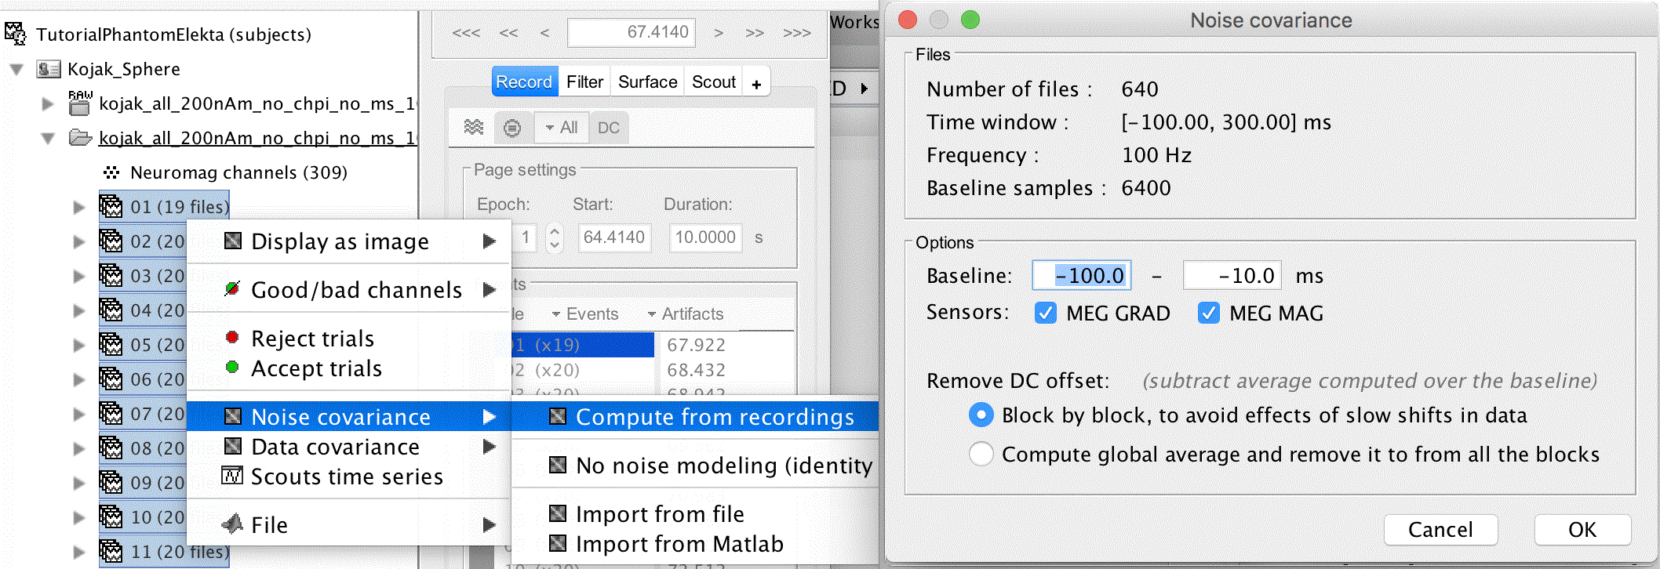Select Compute global average radio option
The image size is (1660, 569).
pyautogui.click(x=981, y=455)
